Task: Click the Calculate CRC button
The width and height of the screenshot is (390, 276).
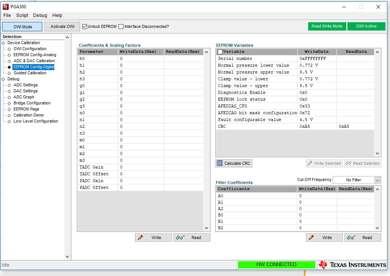Action: coord(234,163)
